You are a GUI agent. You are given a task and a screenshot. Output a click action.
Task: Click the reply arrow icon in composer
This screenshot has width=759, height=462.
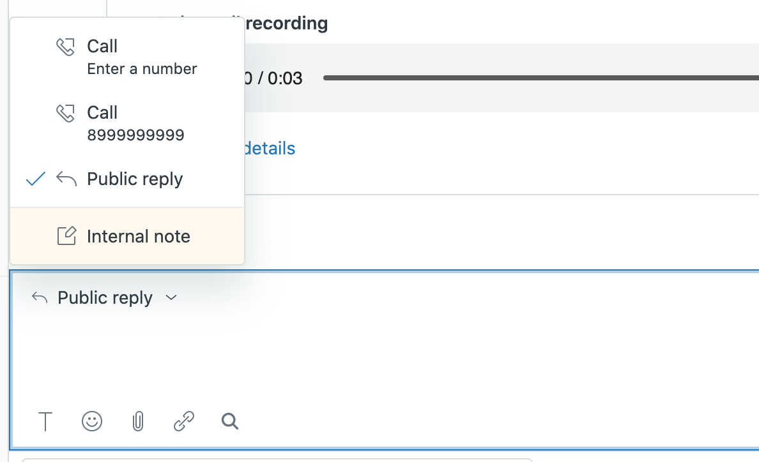tap(40, 298)
